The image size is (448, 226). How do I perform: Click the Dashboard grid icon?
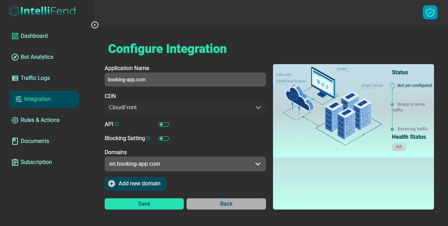pyautogui.click(x=15, y=36)
